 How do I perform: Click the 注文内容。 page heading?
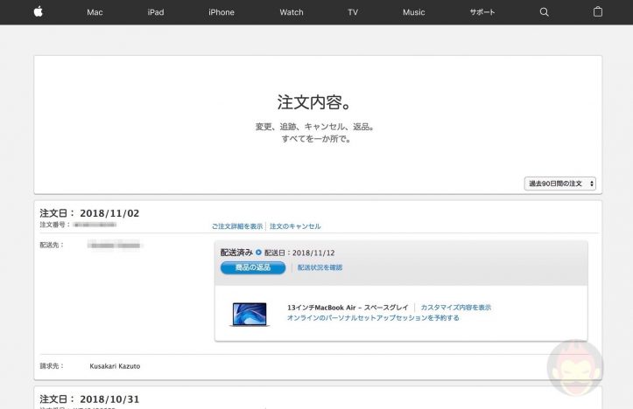pos(315,102)
